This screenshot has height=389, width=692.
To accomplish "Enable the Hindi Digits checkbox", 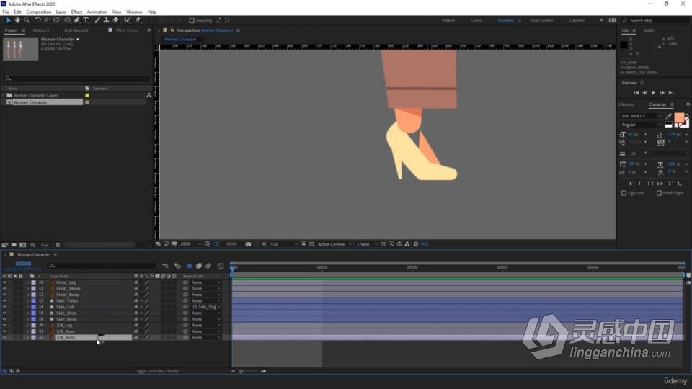I will pos(659,193).
